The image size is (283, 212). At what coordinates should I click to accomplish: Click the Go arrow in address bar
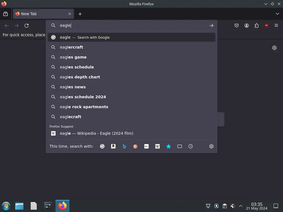(211, 26)
